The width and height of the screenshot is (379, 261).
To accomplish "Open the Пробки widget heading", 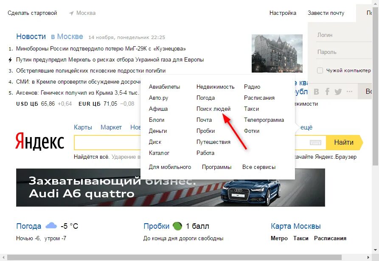I will [x=156, y=226].
